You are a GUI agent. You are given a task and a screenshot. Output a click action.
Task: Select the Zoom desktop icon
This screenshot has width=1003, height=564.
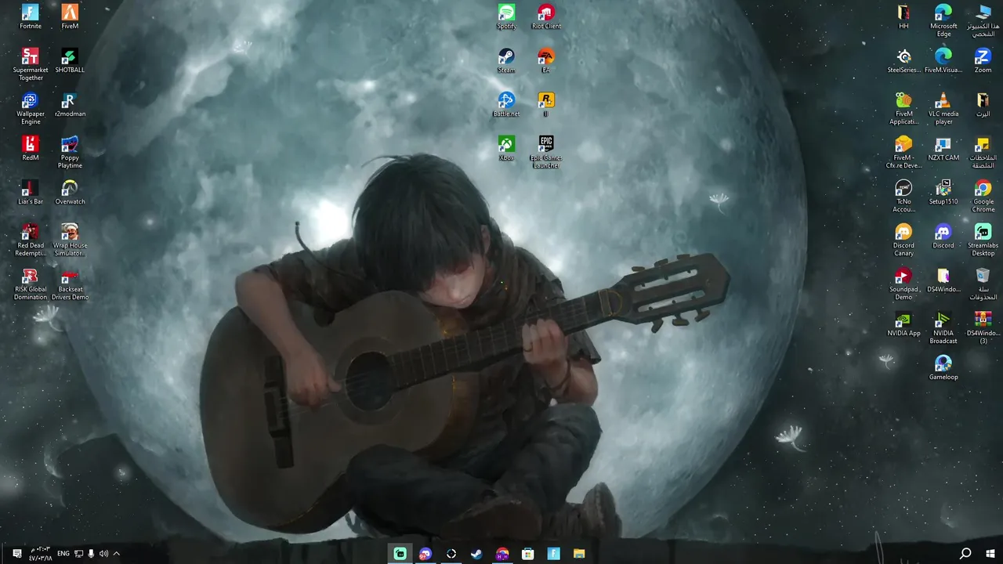click(983, 60)
